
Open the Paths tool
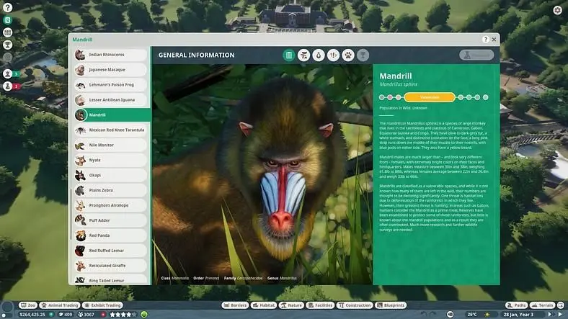[517, 305]
